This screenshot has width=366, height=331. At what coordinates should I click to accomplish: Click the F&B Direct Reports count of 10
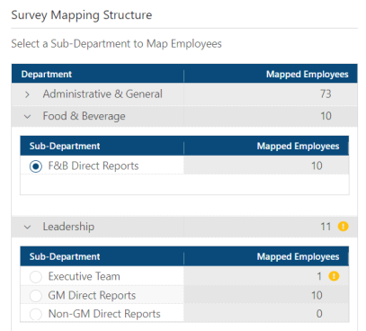pyautogui.click(x=317, y=165)
